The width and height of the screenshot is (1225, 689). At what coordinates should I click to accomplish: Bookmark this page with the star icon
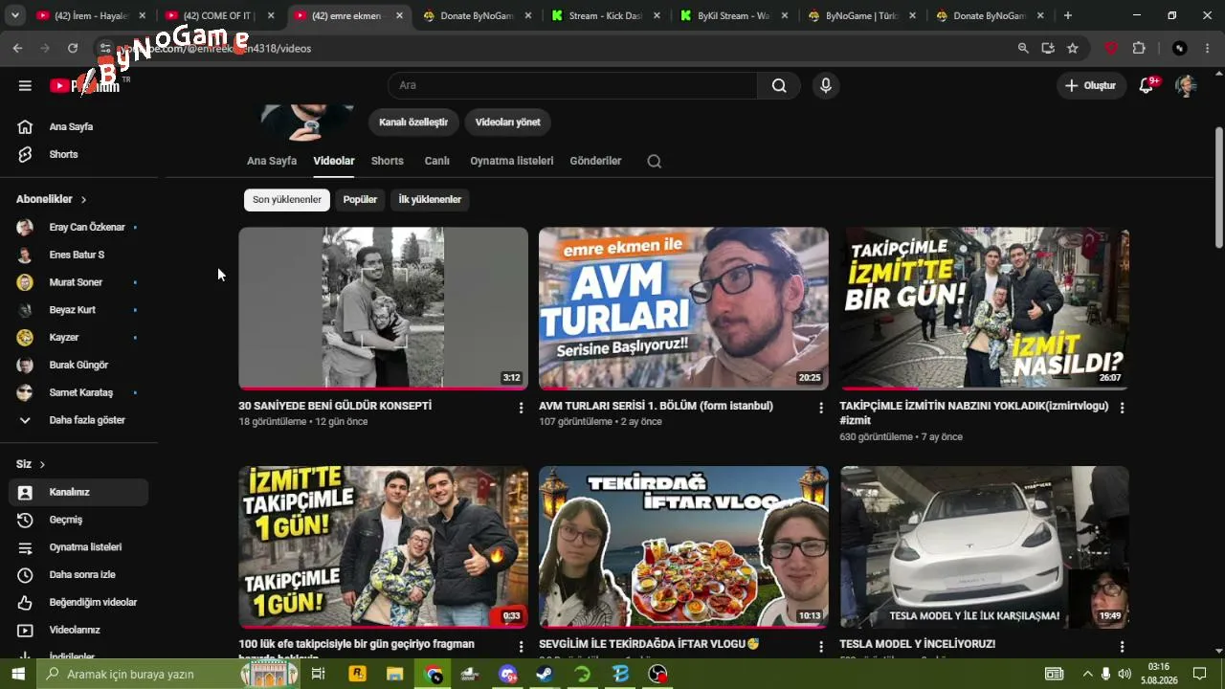pos(1073,48)
